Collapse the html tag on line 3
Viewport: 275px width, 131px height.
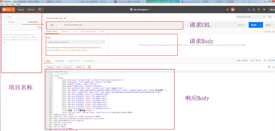pyautogui.click(x=52, y=76)
